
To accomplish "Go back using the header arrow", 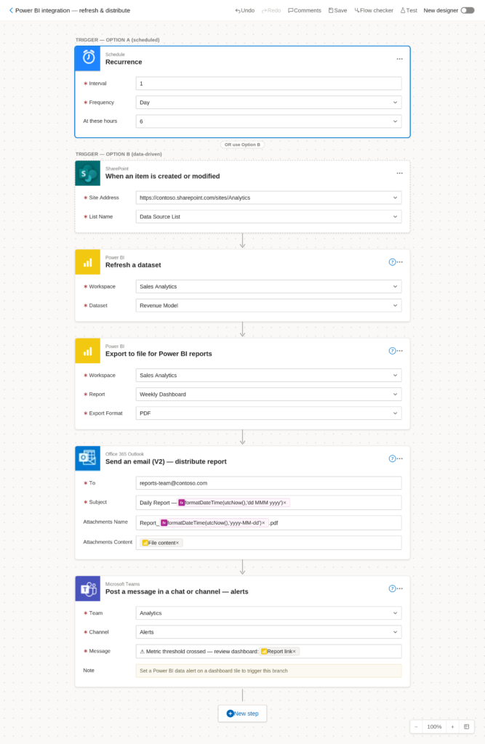I will 11,10.
